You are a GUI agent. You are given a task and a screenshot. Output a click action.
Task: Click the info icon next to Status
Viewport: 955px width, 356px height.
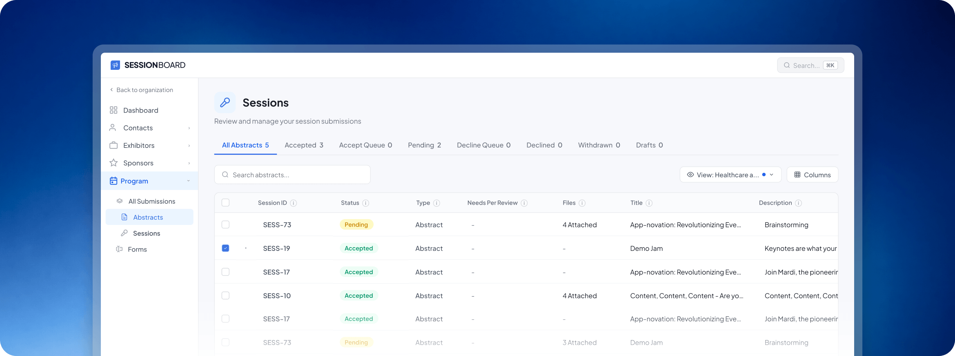pyautogui.click(x=366, y=203)
